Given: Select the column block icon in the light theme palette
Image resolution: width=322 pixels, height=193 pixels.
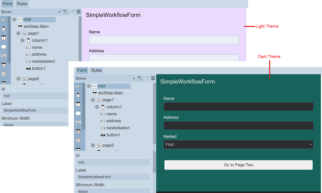Looking at the screenshot, I should coord(3,29).
